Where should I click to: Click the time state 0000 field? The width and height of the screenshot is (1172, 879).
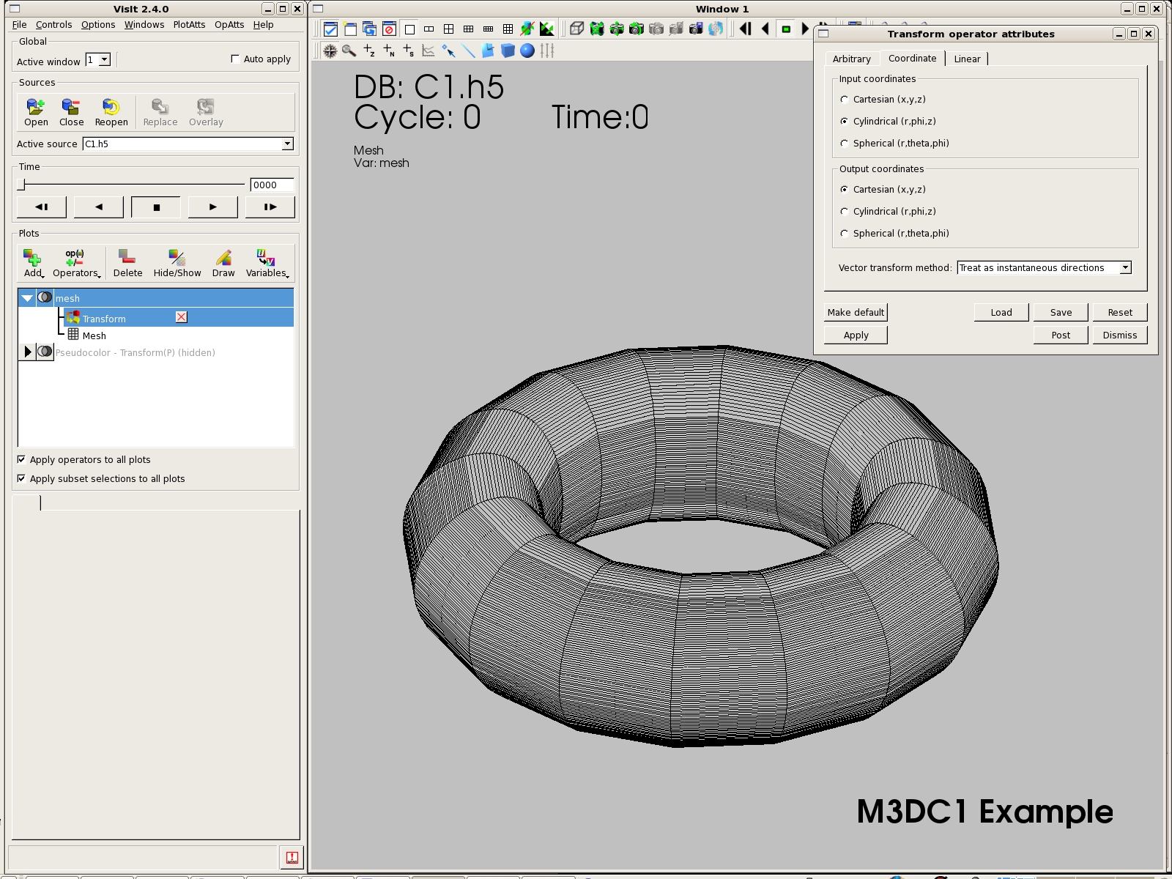(x=272, y=185)
